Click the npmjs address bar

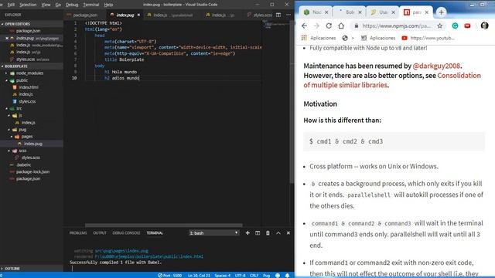tap(397, 25)
